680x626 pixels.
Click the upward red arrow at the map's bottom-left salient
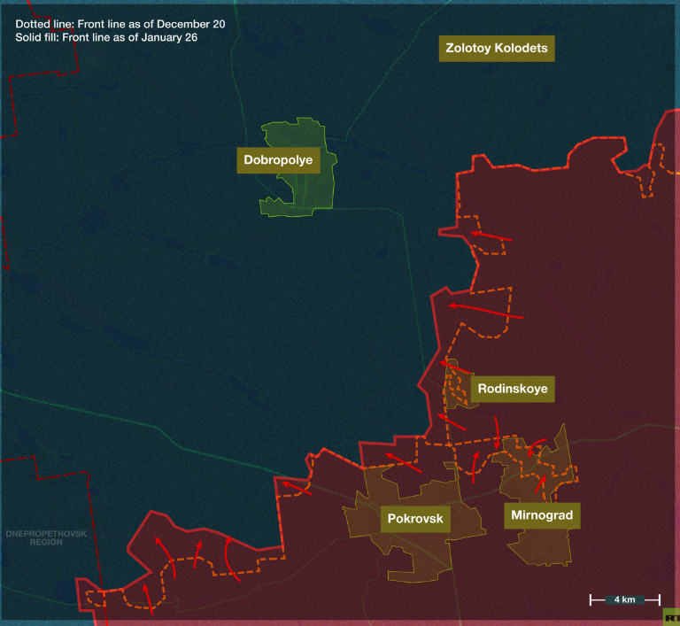pos(151,602)
